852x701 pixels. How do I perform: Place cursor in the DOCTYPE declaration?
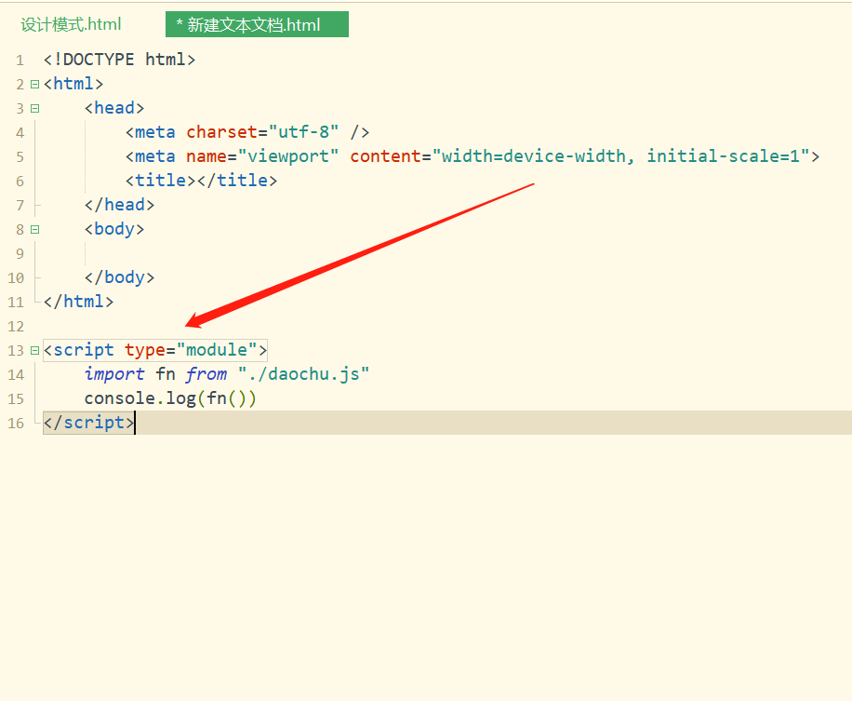coord(119,59)
